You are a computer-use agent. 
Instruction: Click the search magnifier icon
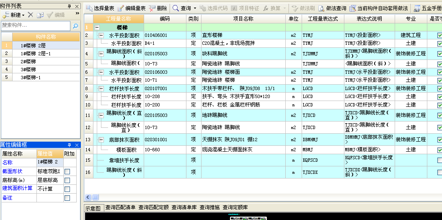coord(75,26)
